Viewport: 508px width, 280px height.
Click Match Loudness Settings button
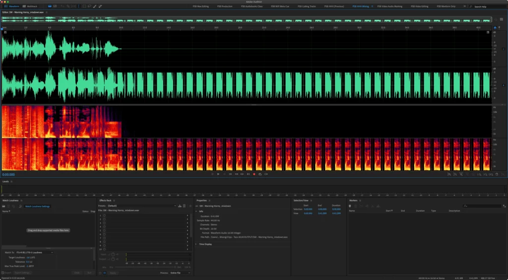(x=38, y=206)
